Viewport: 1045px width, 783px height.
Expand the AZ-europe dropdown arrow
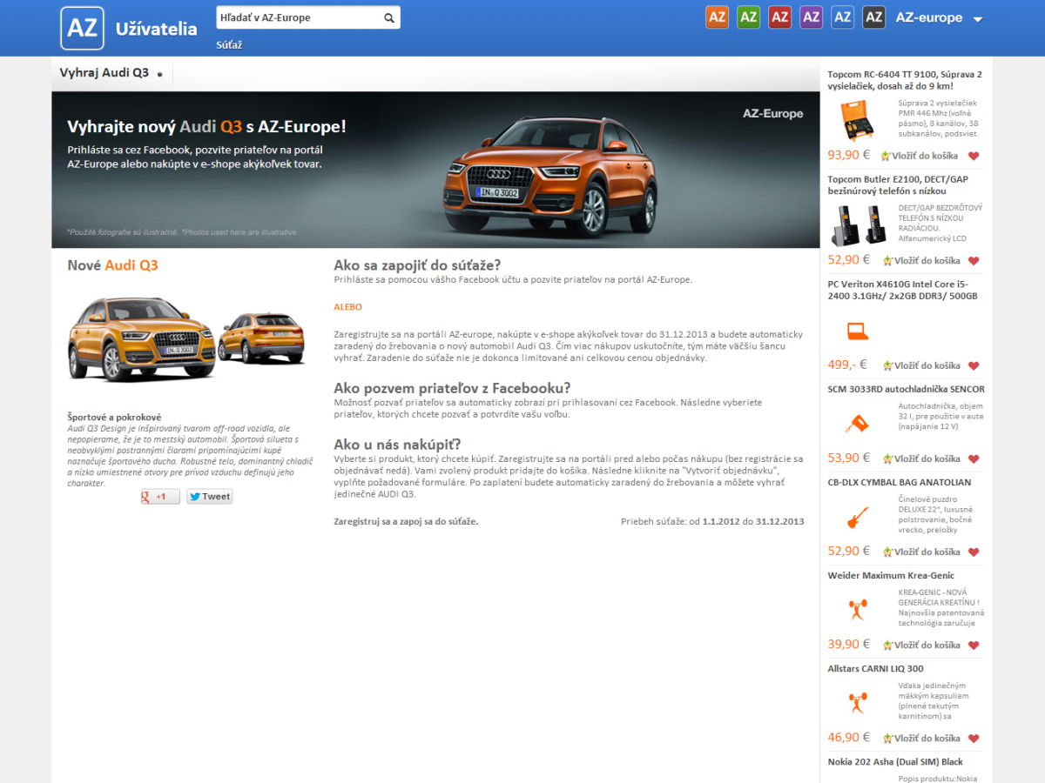click(x=978, y=19)
